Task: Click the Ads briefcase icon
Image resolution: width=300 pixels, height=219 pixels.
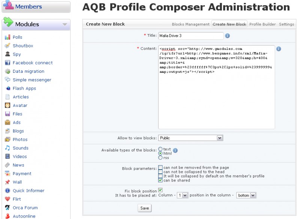Action: tap(7, 122)
